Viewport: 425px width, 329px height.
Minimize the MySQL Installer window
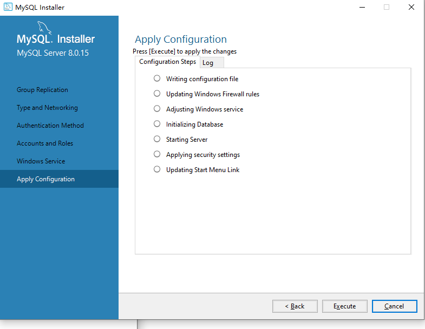click(362, 8)
